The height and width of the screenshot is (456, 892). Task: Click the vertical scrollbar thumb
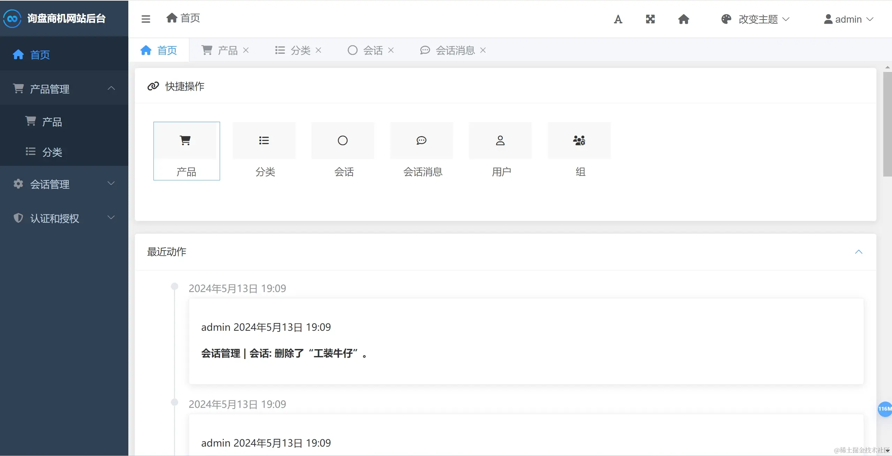coord(887,124)
